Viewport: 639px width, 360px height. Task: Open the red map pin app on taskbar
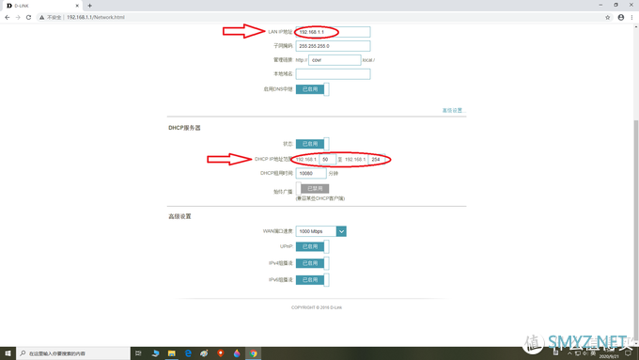[x=221, y=353]
